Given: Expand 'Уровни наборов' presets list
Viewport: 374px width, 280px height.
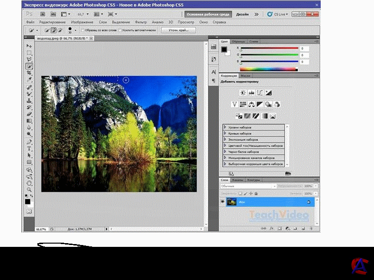Looking at the screenshot, I should [225, 127].
